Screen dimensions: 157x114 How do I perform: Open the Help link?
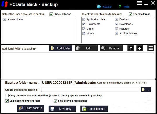tap(126, 7)
